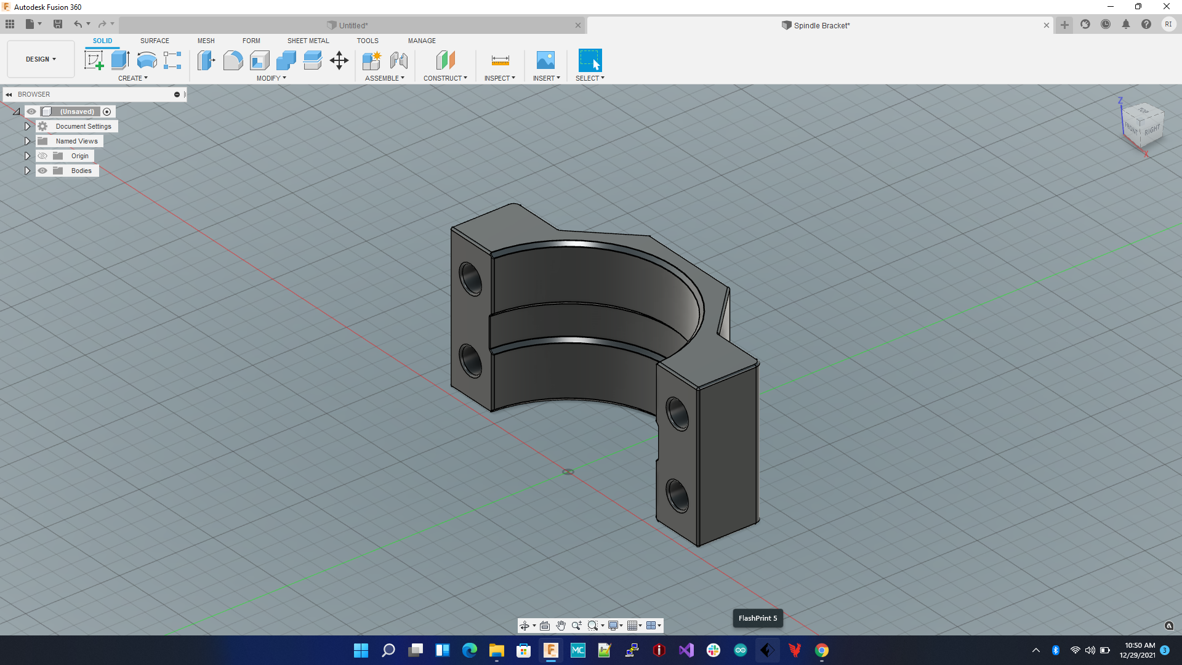Select the Fillet tool
Image resolution: width=1182 pixels, height=665 pixels.
pos(233,60)
